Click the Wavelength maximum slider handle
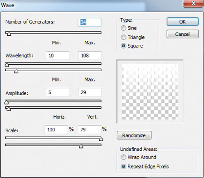Image resolution: width=204 pixels, height=178 pixels. pos(16,71)
